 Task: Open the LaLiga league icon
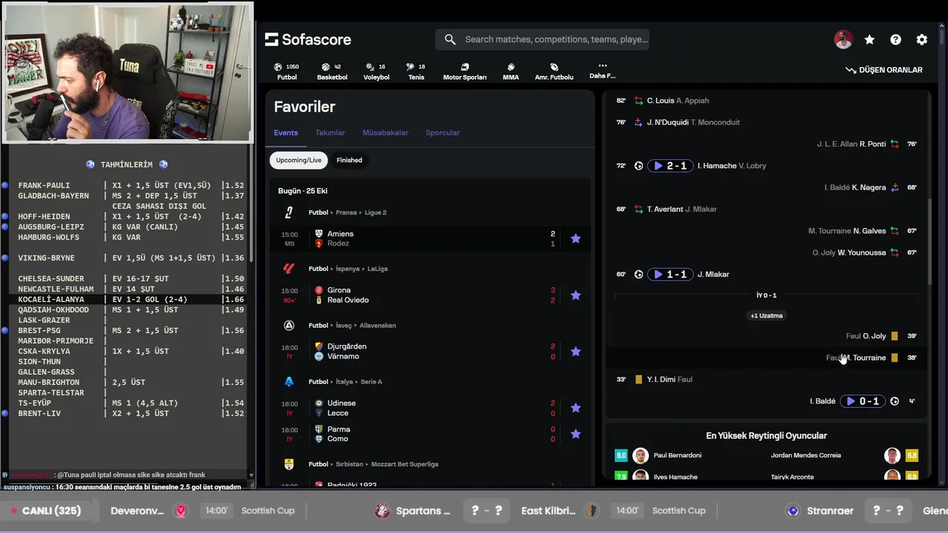click(x=289, y=269)
